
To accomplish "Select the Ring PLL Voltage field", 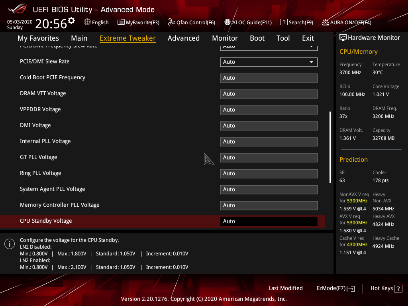I will 269,174.
